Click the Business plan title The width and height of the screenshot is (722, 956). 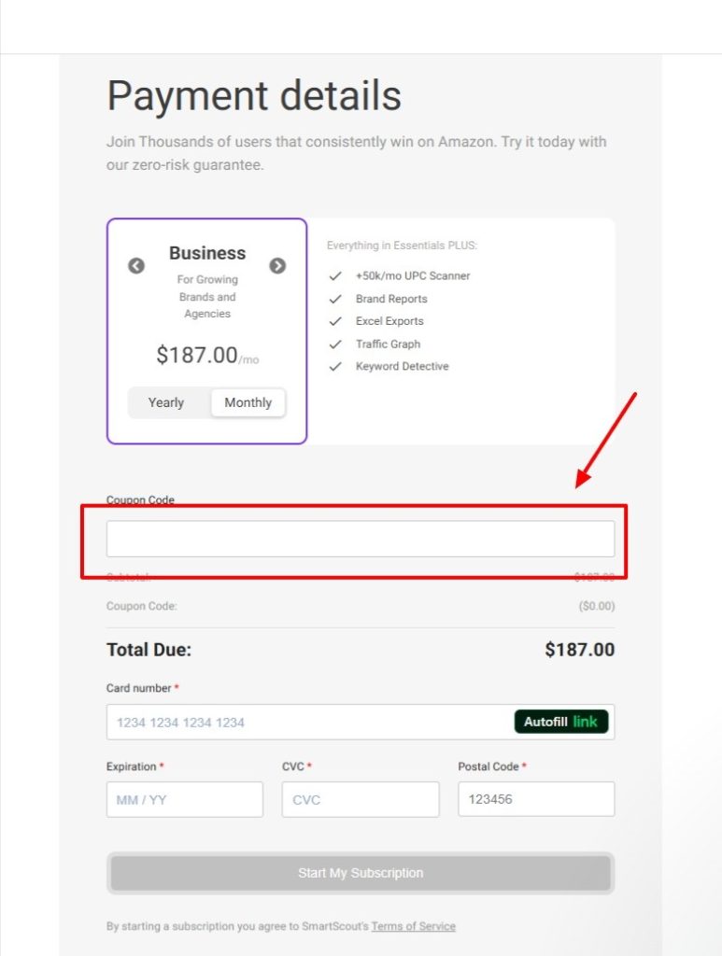[x=207, y=253]
